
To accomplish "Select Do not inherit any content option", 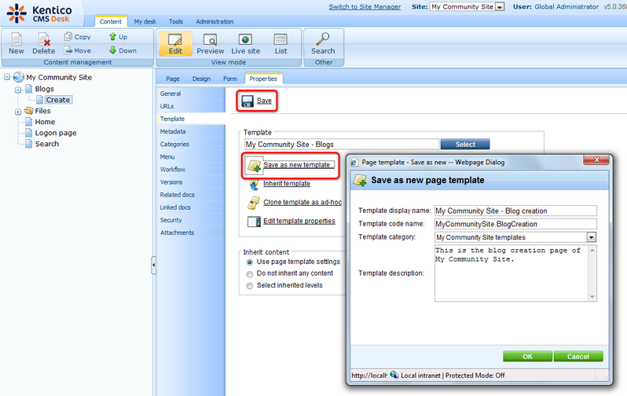I will click(250, 274).
